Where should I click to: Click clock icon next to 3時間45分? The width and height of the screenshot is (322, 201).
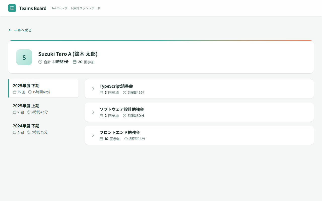pyautogui.click(x=125, y=92)
